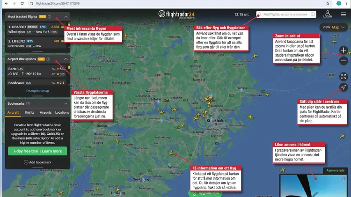
Task: Open the LOG IN user icon
Action: tap(328, 14)
